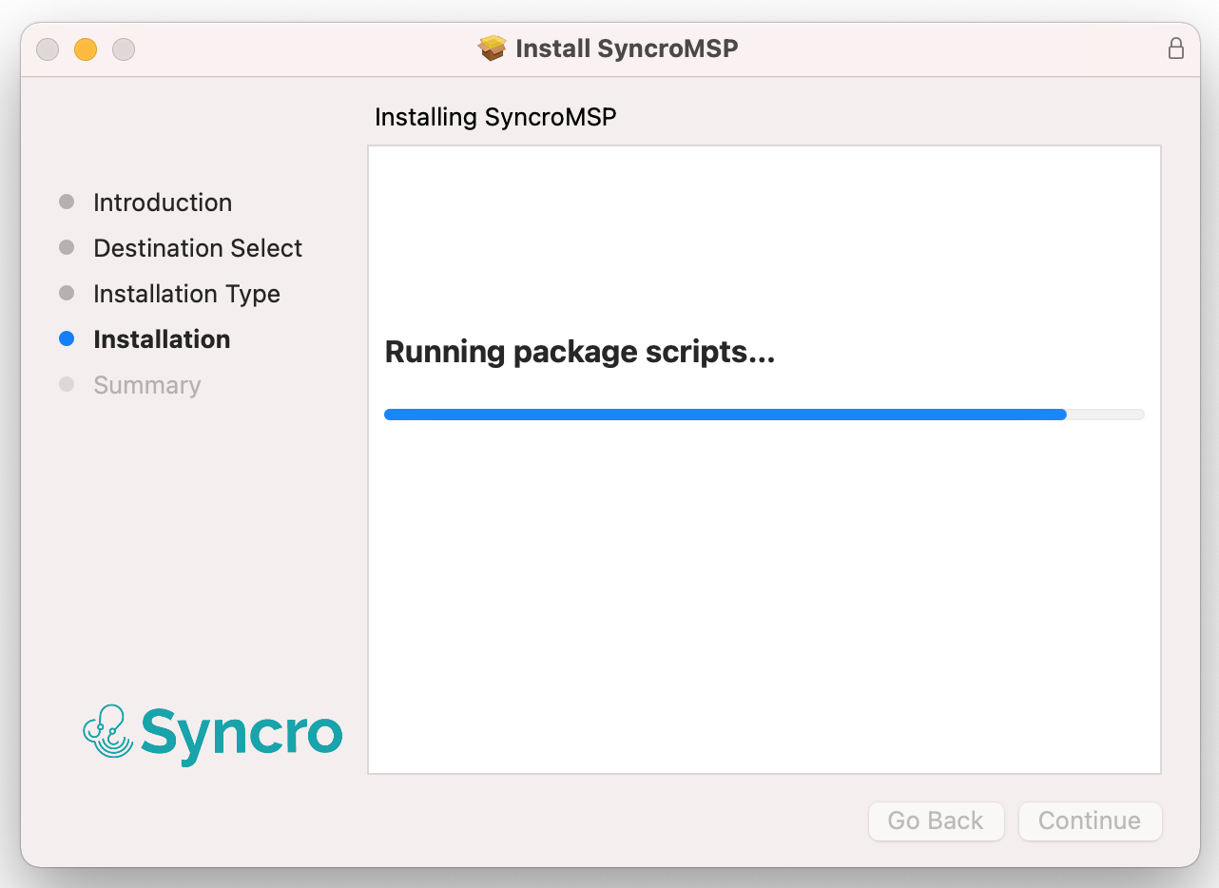The height and width of the screenshot is (888, 1219).
Task: Click the faded bullet beside Summary
Action: pos(67,385)
